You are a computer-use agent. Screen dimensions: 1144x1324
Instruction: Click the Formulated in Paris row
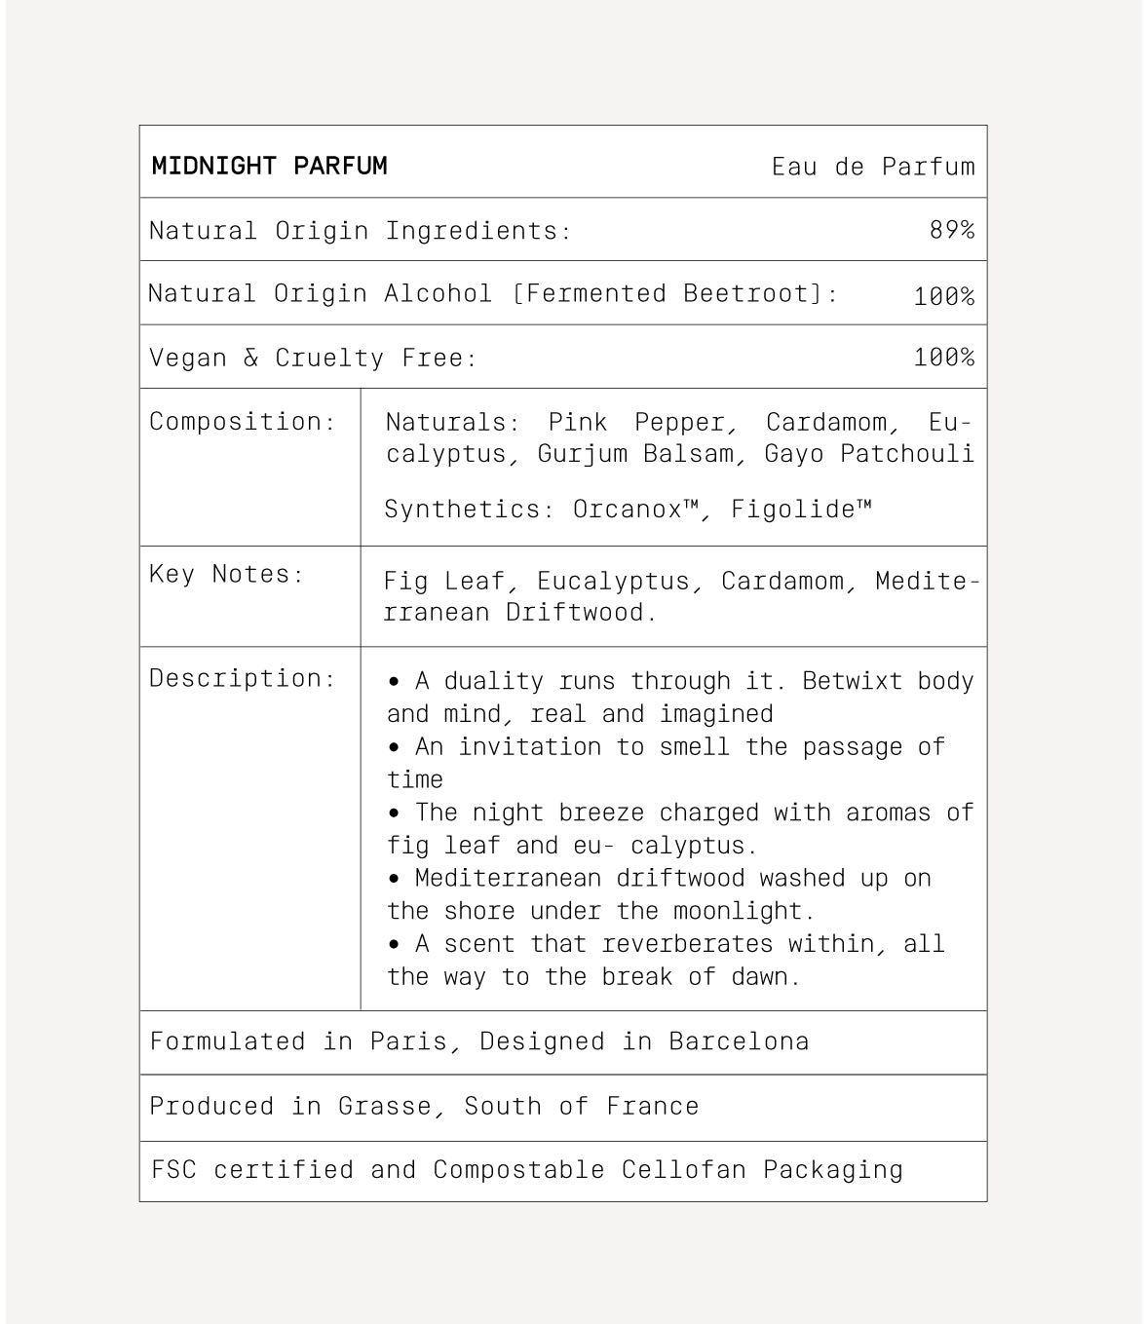point(478,1041)
